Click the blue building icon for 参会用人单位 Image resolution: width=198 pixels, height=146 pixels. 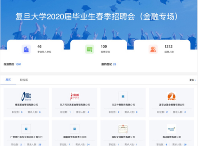pyautogui.click(x=26, y=49)
